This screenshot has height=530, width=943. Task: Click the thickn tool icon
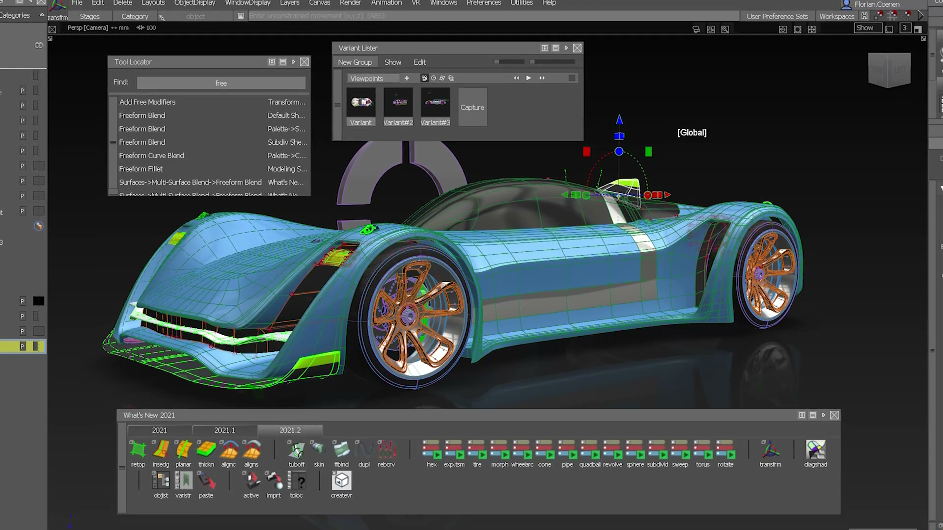(x=206, y=450)
